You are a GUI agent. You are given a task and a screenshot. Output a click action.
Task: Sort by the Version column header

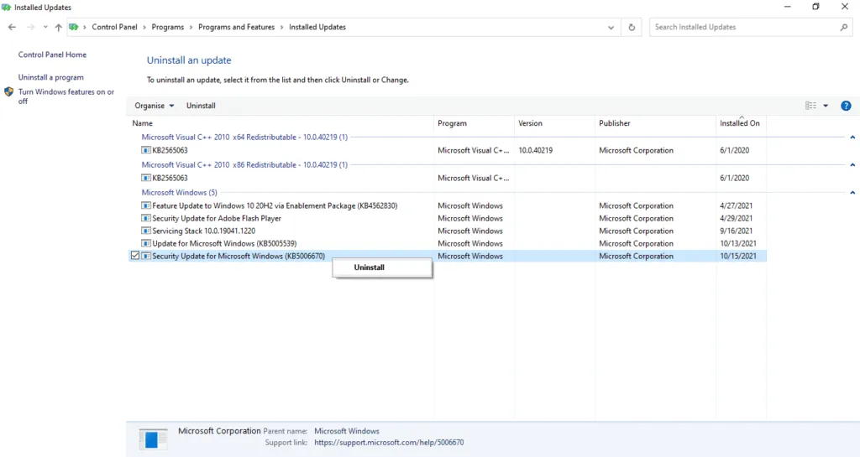pos(554,123)
